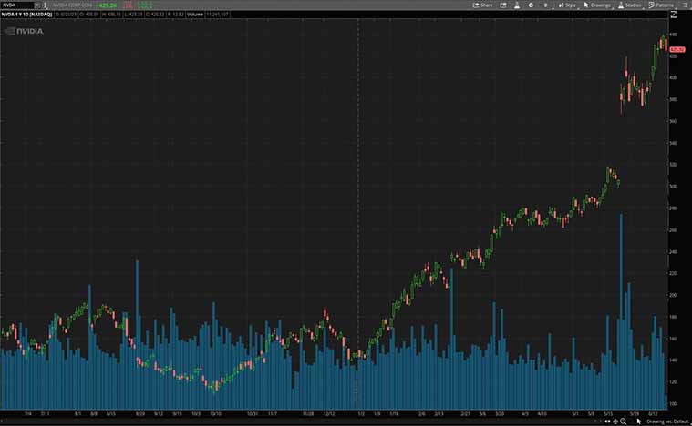Click the hamburger menu icon at top right

[x=685, y=5]
